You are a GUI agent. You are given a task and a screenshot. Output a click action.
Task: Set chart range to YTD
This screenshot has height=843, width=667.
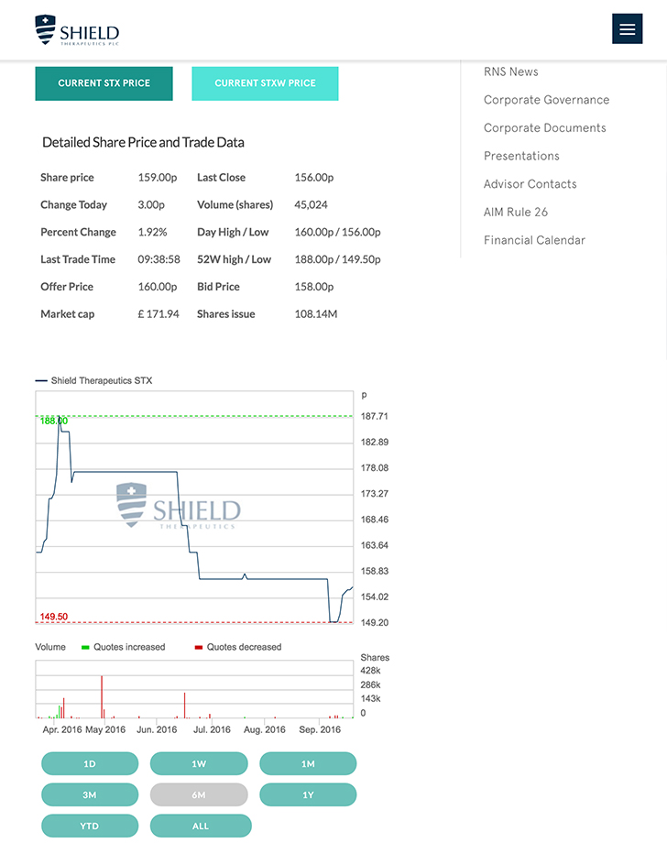click(90, 826)
